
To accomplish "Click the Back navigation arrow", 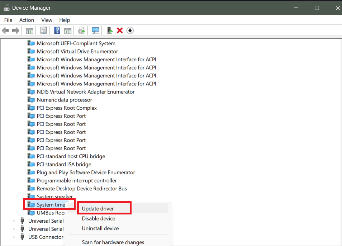I will click(x=5, y=30).
